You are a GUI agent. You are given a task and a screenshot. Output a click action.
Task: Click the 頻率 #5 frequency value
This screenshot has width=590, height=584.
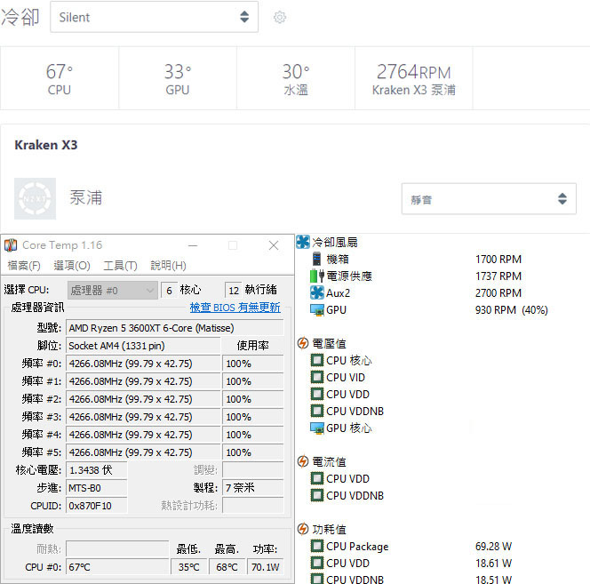[x=143, y=452]
